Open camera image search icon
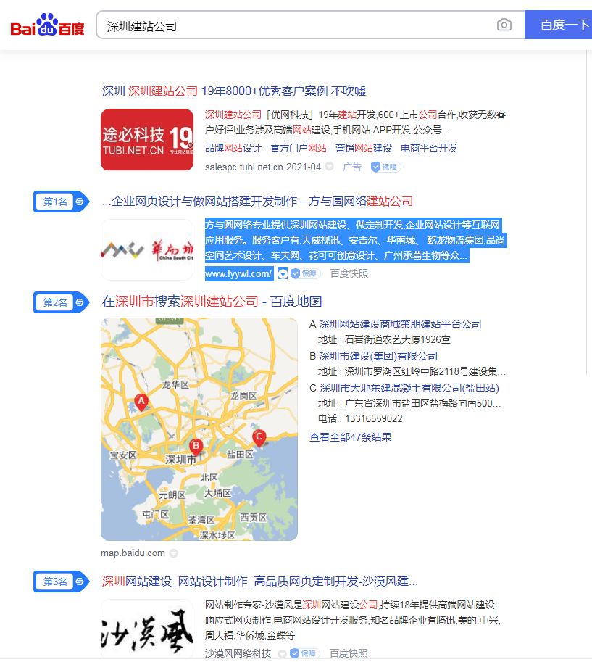The image size is (592, 662). pyautogui.click(x=504, y=25)
